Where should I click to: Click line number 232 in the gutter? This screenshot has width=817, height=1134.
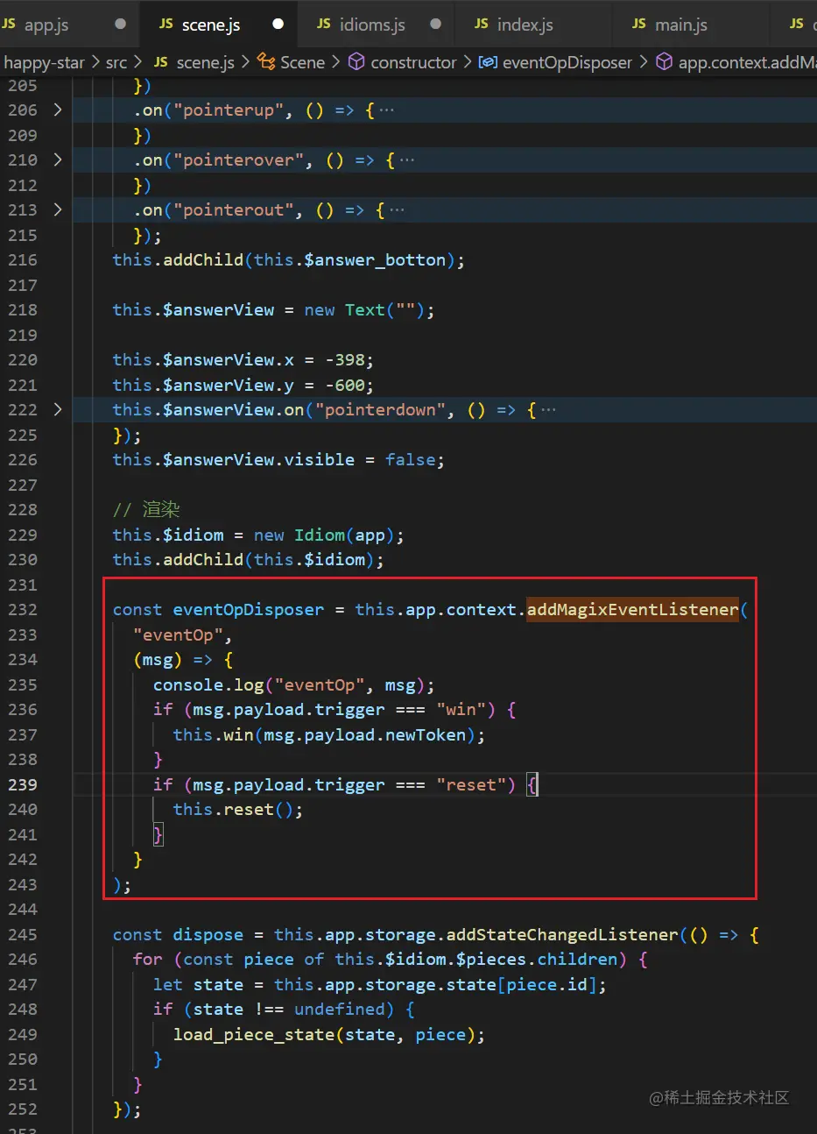(x=22, y=609)
